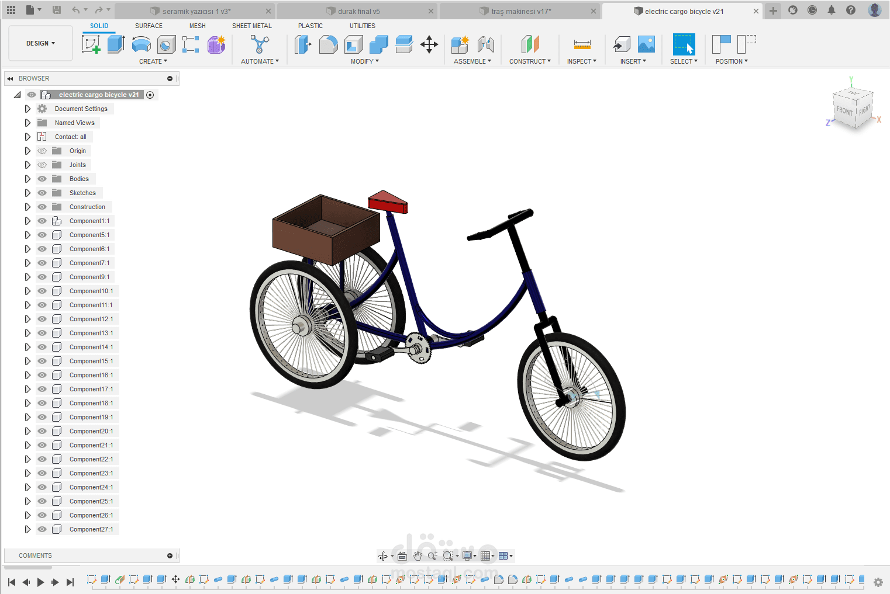The width and height of the screenshot is (890, 594).
Task: Open the Measure tool
Action: (582, 44)
